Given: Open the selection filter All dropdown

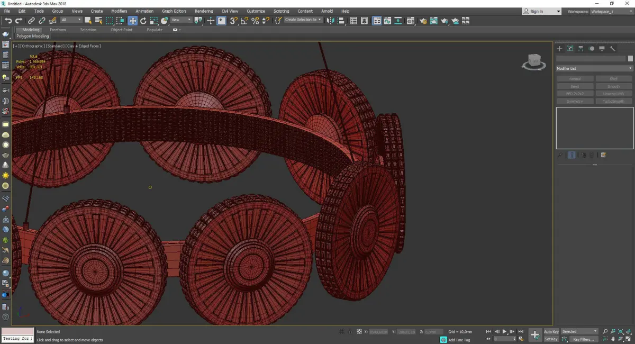Looking at the screenshot, I should (71, 20).
